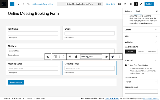Viewport: 160px width, 100px height.
Task: Toggle the settings sidebar icon
Action: 136,4
